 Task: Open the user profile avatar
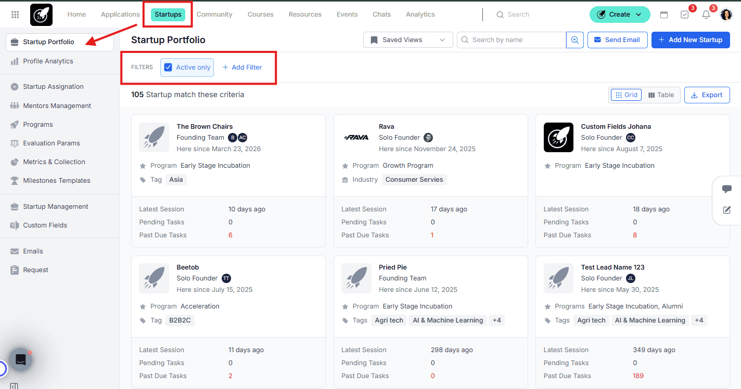coord(726,15)
